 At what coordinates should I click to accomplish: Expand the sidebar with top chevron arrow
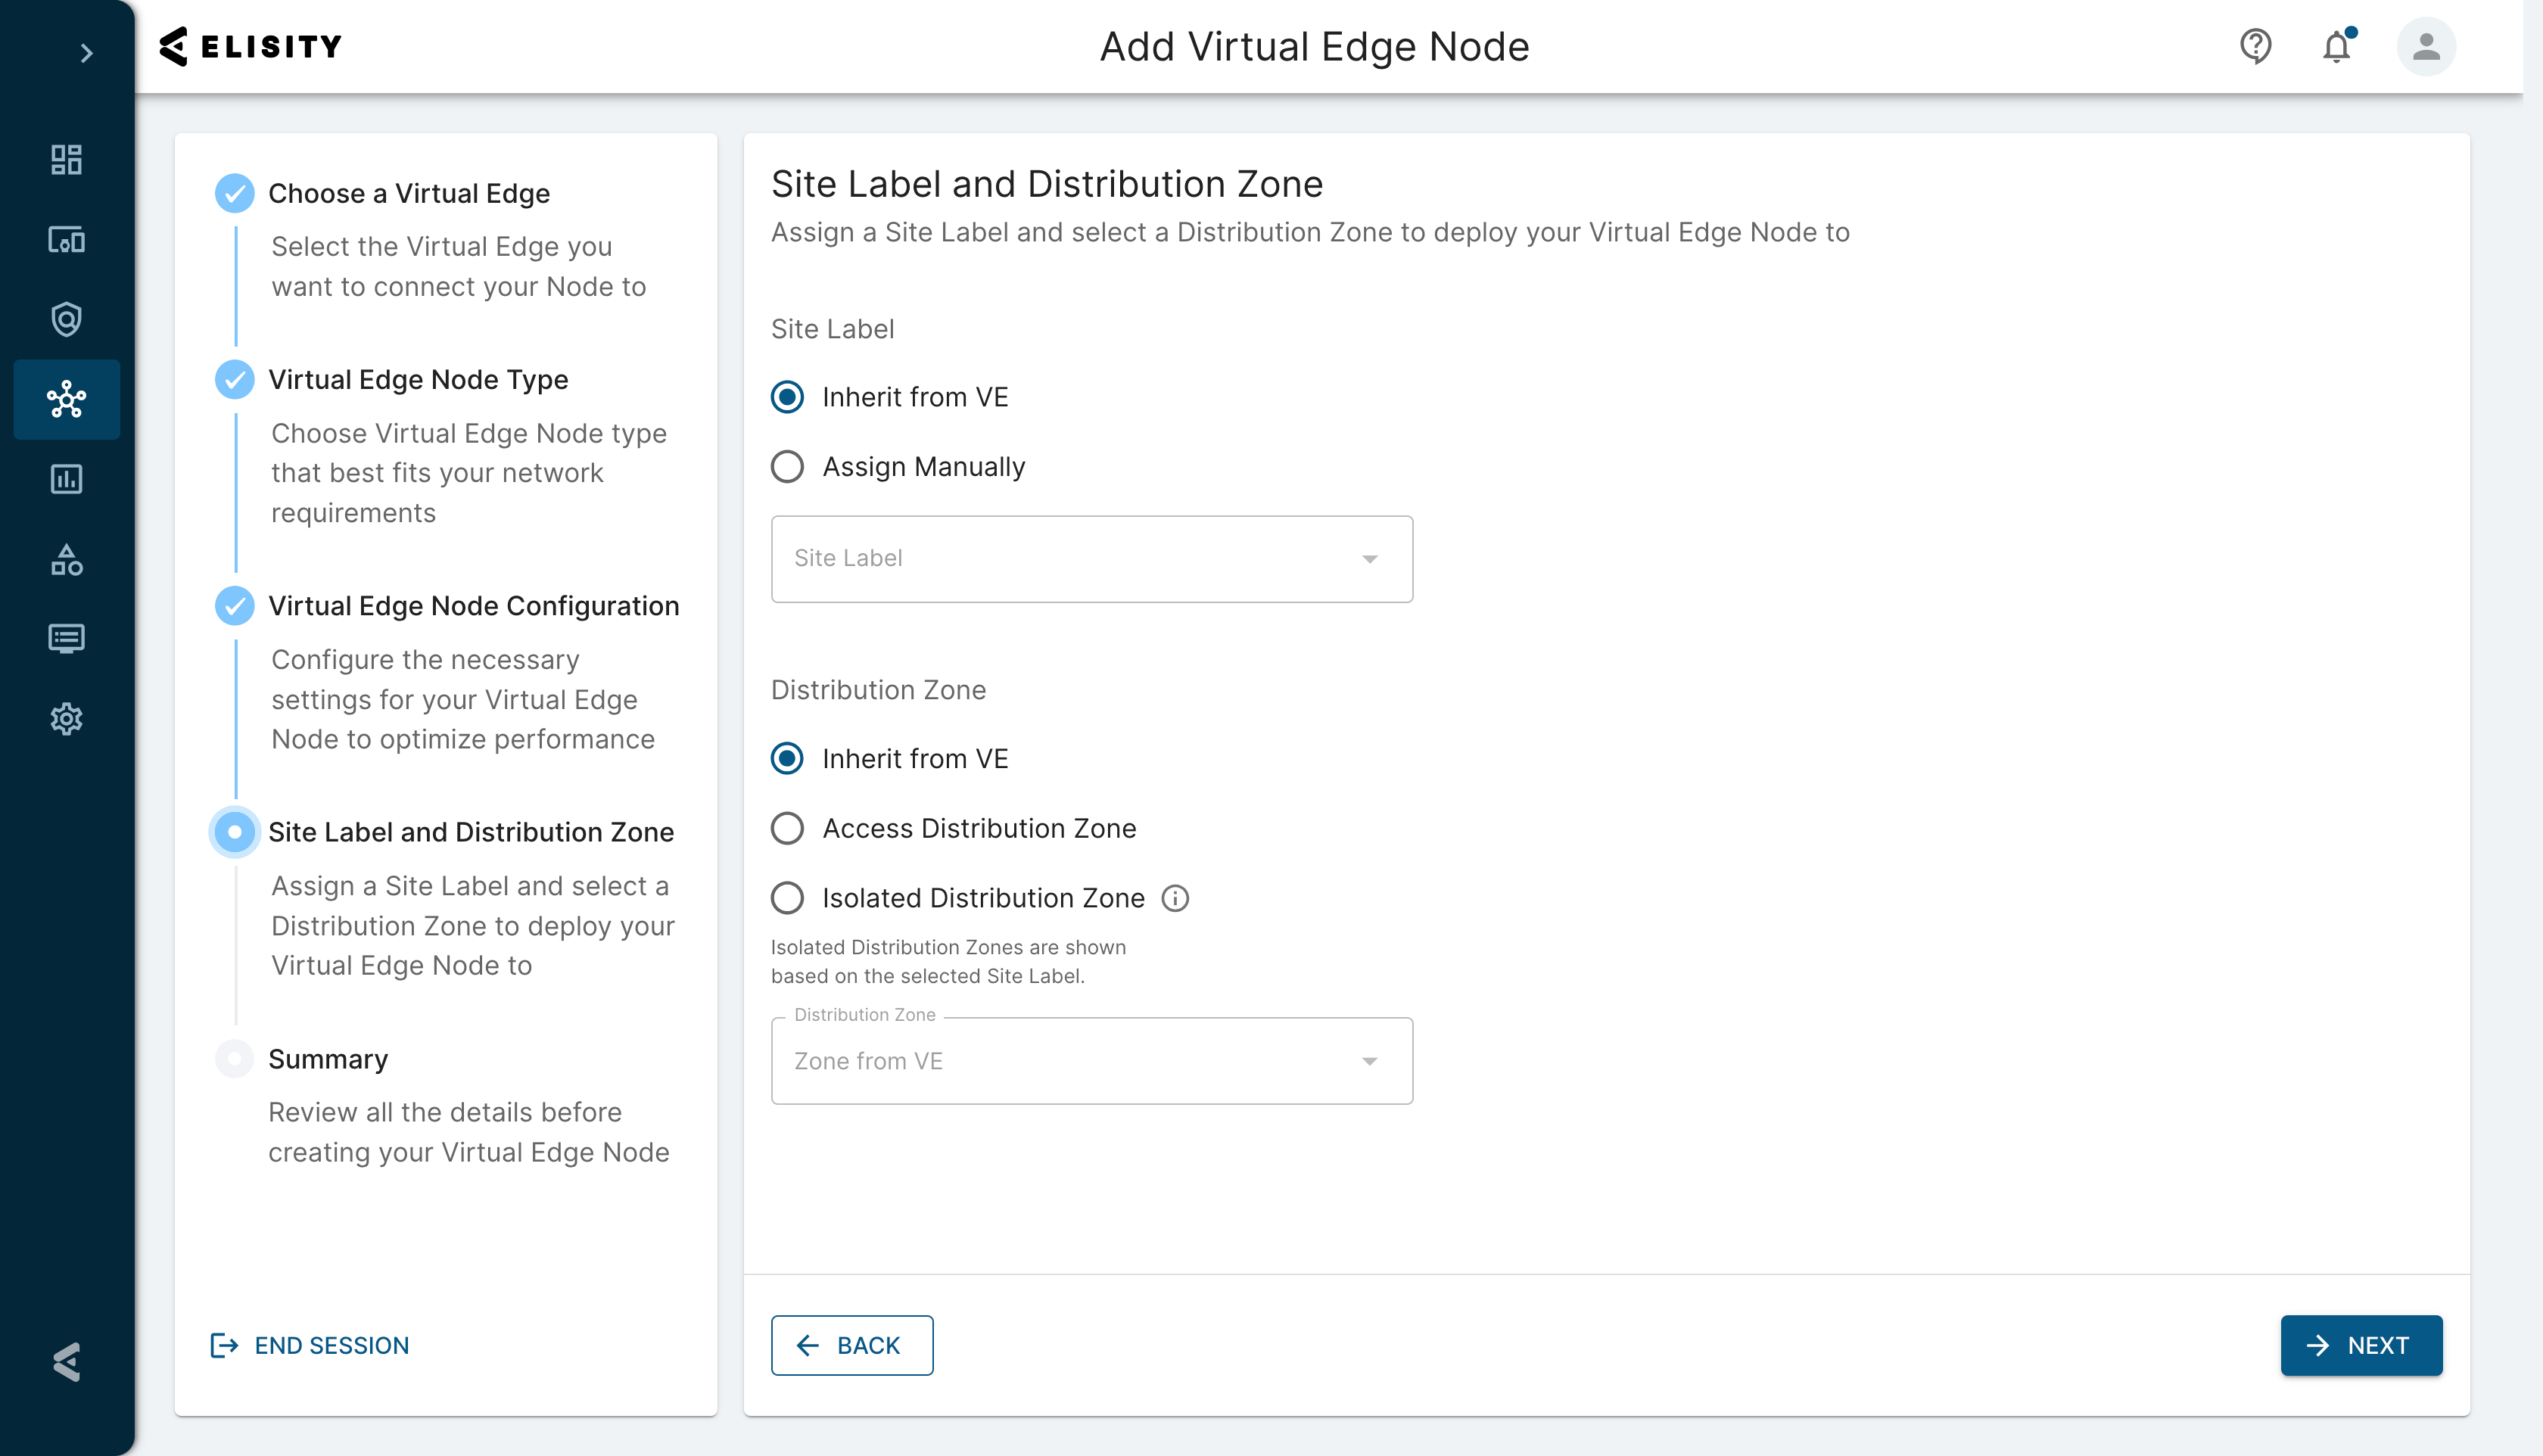tap(86, 53)
